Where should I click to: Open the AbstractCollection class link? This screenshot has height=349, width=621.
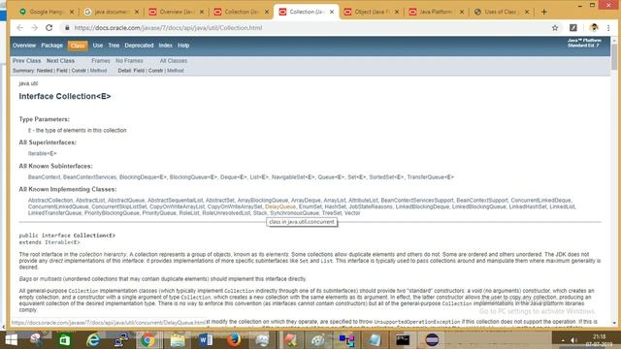tap(50, 201)
